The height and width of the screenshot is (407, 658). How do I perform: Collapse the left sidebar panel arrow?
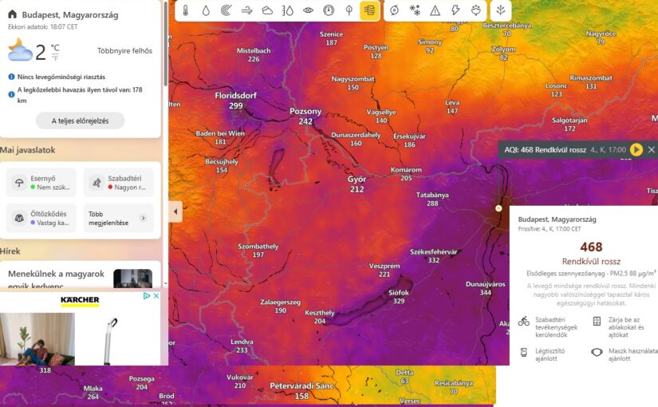click(x=175, y=211)
